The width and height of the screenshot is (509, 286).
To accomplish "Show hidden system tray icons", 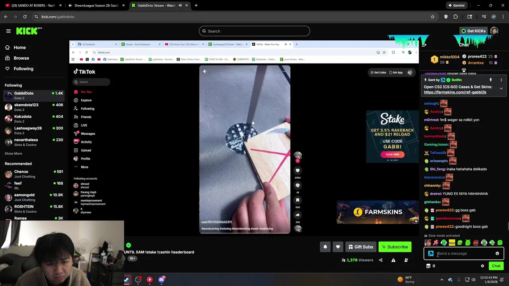I will (441, 280).
